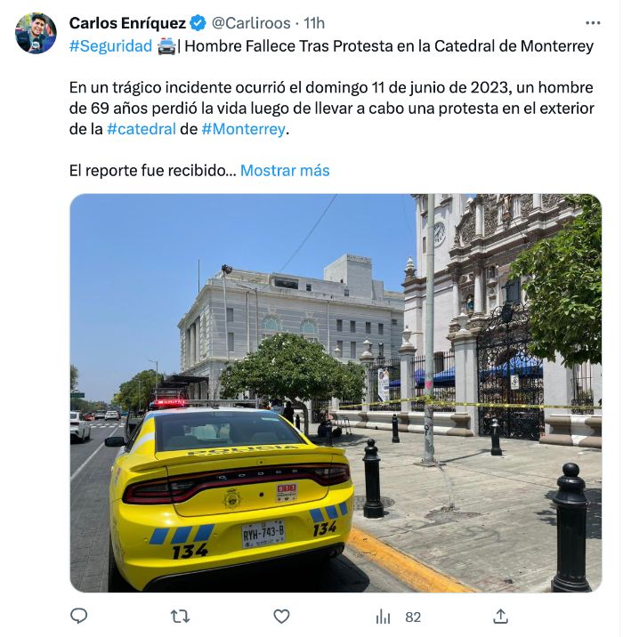Open the three-dot more options menu
This screenshot has width=623, height=637.
click(x=593, y=23)
